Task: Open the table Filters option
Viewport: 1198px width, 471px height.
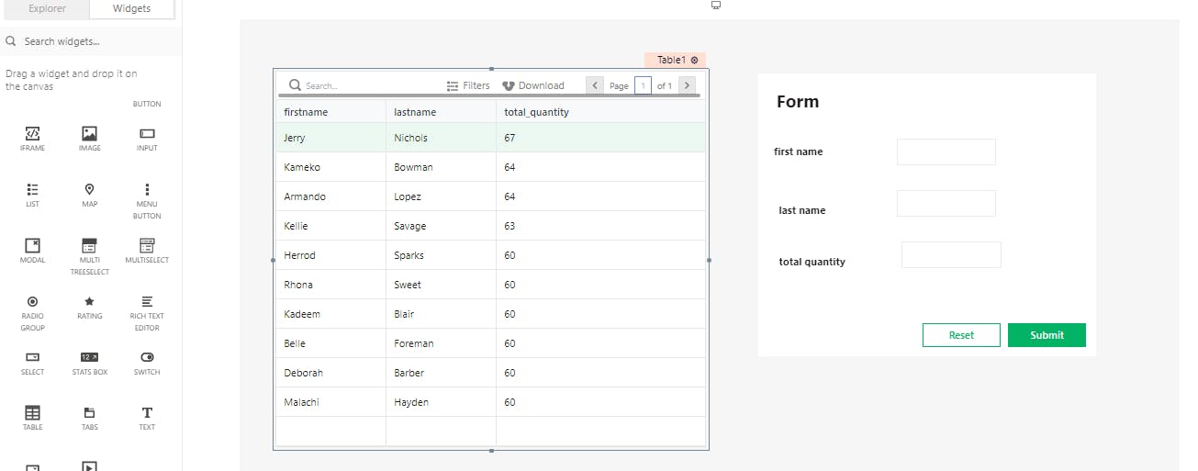Action: tap(468, 85)
